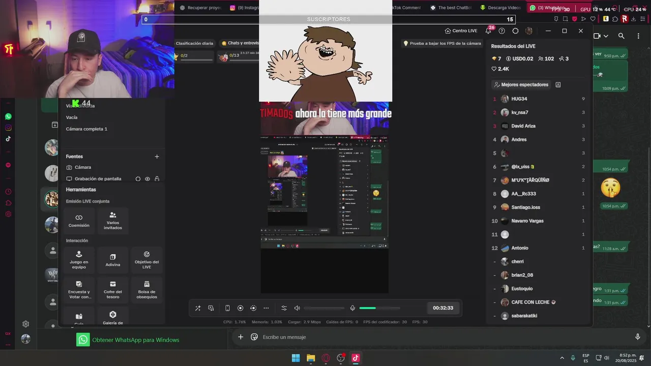The image size is (651, 366).
Task: Open notifications bell with 26 badge
Action: (x=489, y=30)
